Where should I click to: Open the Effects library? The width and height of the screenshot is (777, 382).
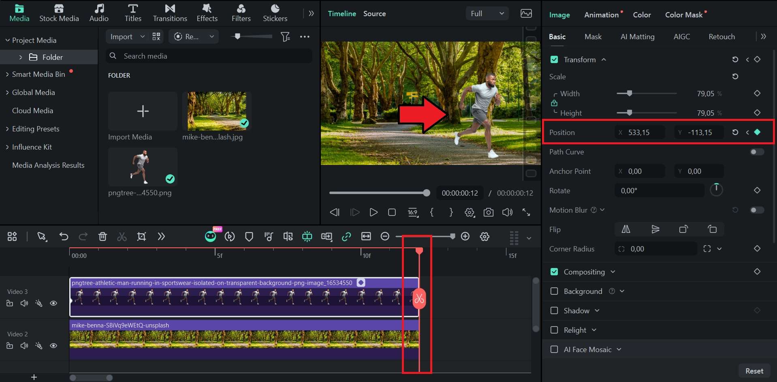click(x=207, y=13)
